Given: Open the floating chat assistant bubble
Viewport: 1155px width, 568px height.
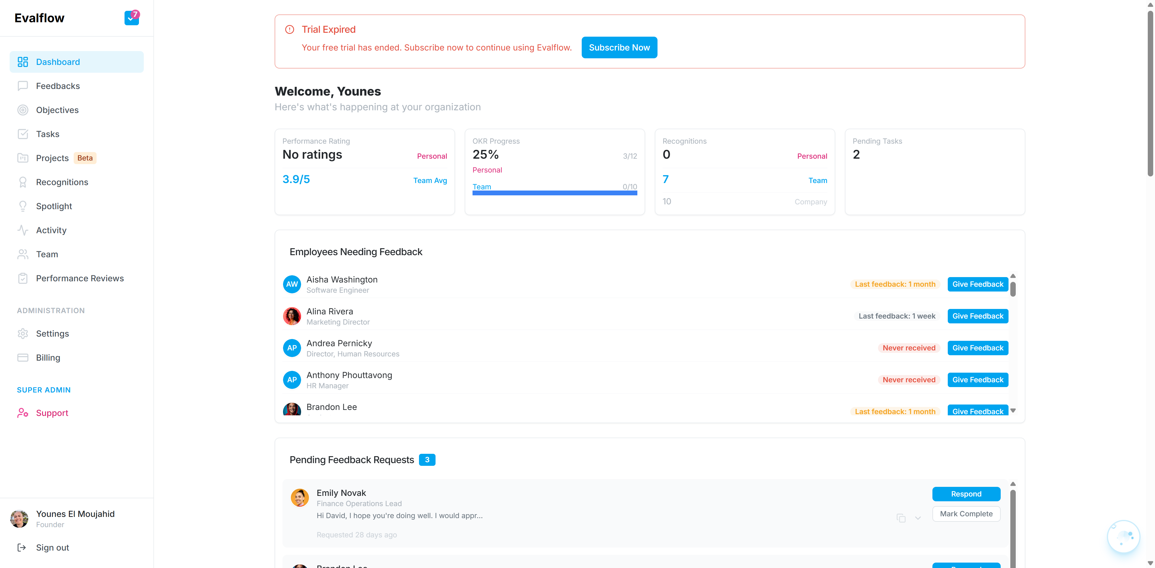Looking at the screenshot, I should point(1123,536).
